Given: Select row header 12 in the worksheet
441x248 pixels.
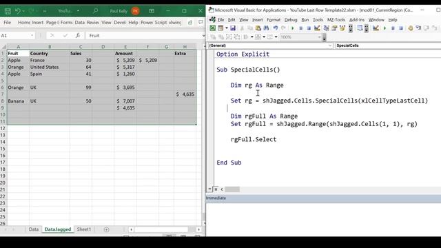Looking at the screenshot, I should (x=3, y=128).
